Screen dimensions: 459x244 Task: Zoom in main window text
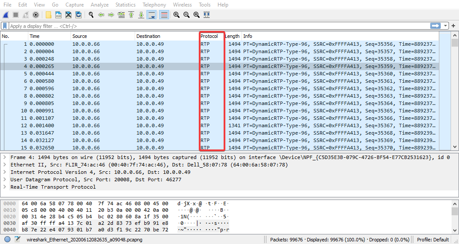coord(176,15)
